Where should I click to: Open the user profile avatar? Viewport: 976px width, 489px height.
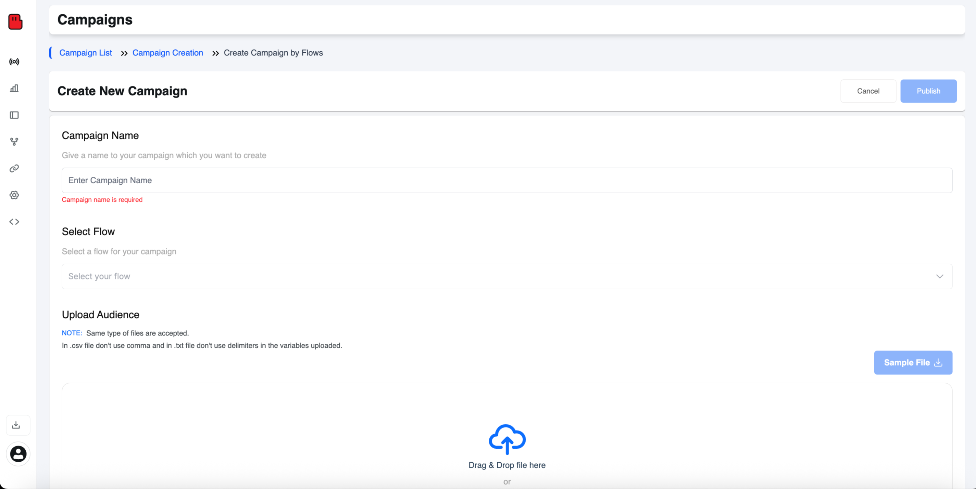pyautogui.click(x=18, y=454)
